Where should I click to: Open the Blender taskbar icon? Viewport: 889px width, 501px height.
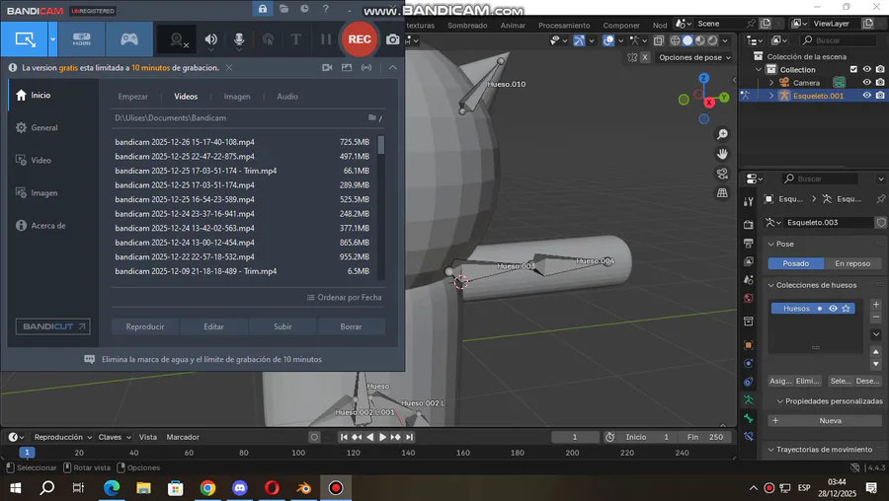(x=304, y=487)
